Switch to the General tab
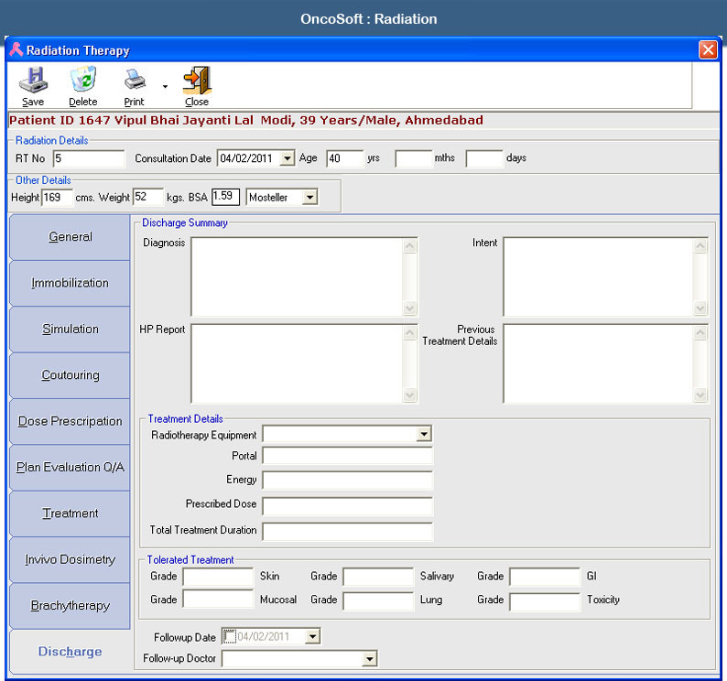 70,237
